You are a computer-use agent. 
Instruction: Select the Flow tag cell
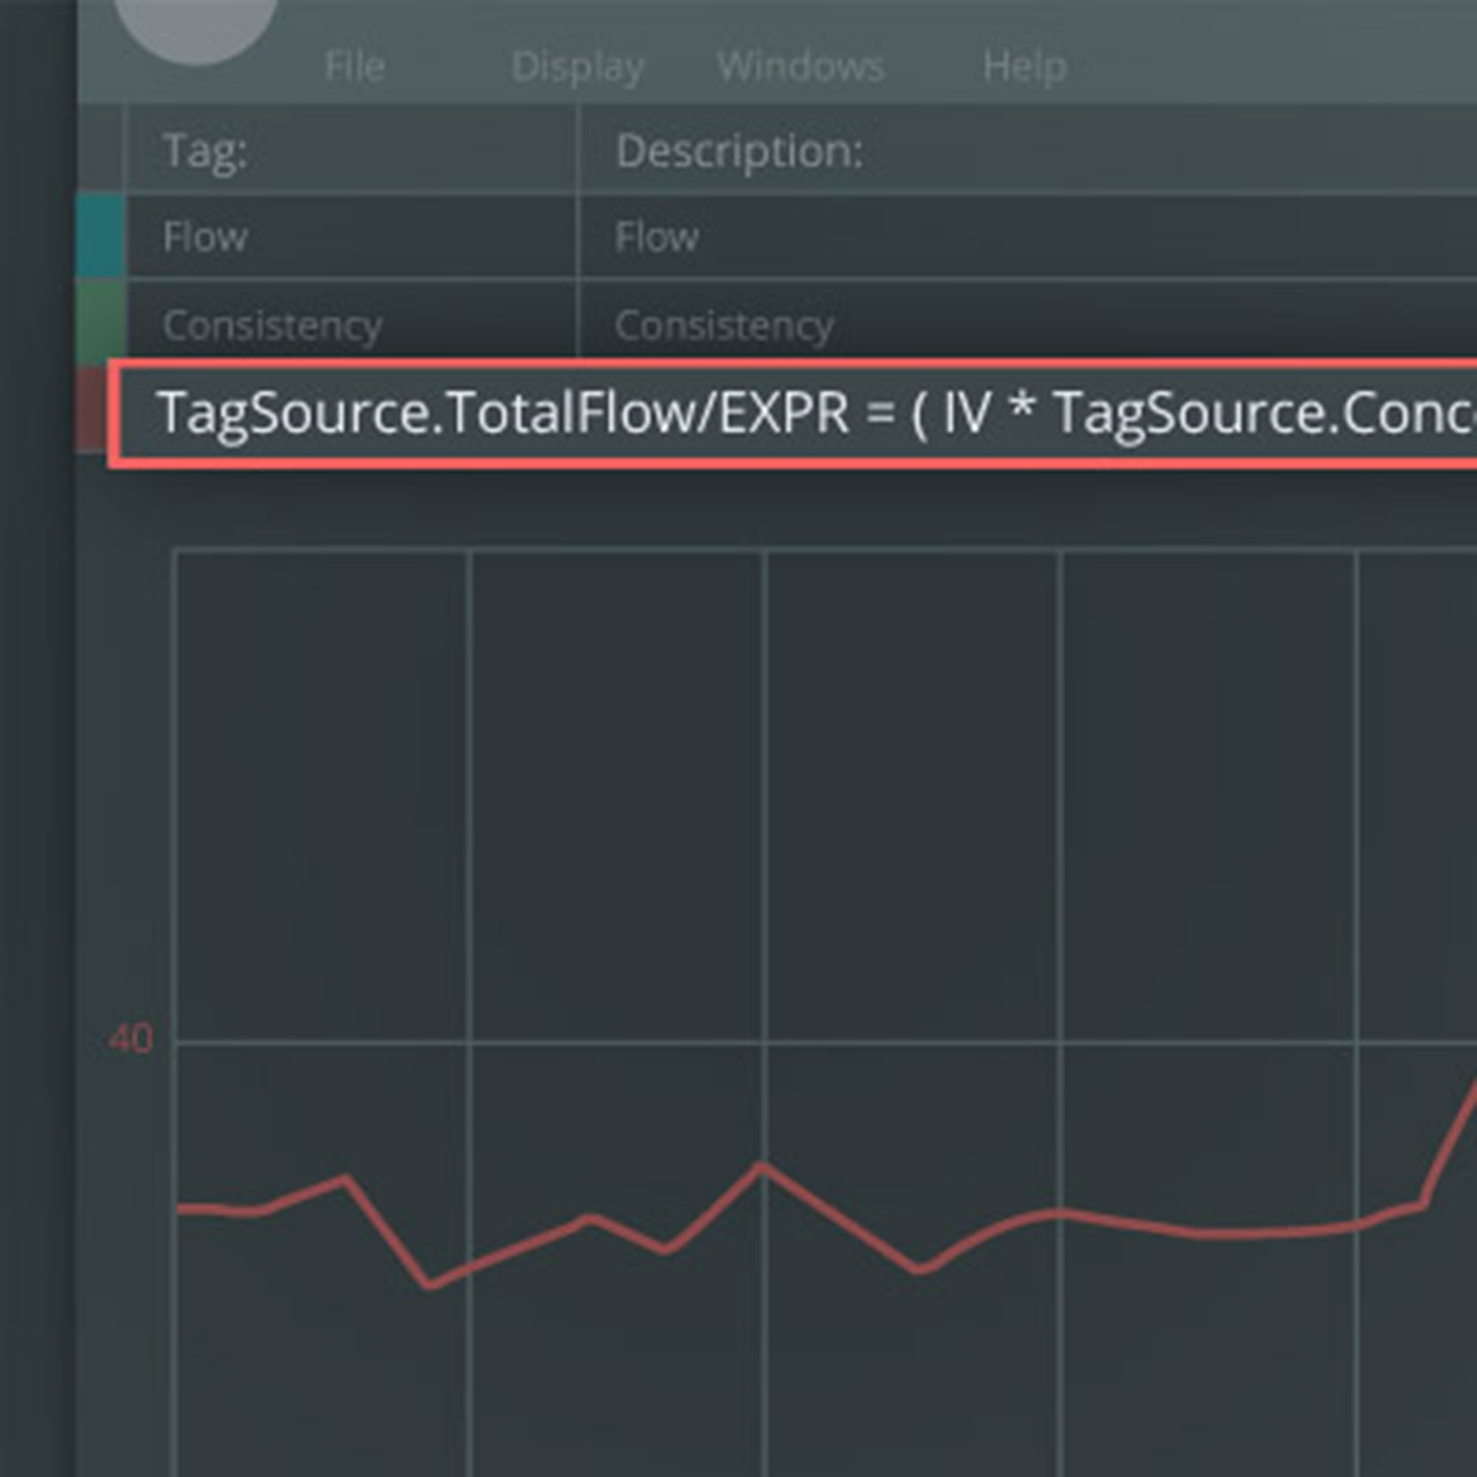pos(206,237)
